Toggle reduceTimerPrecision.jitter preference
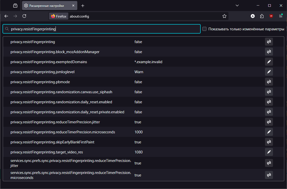This screenshot has height=189, width=287. (269, 122)
